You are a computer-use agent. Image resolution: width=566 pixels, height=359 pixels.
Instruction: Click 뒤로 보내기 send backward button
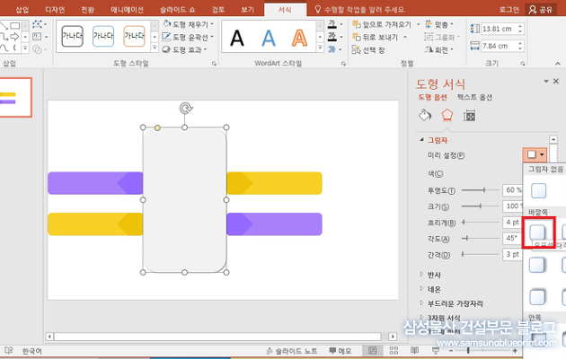pyautogui.click(x=376, y=37)
